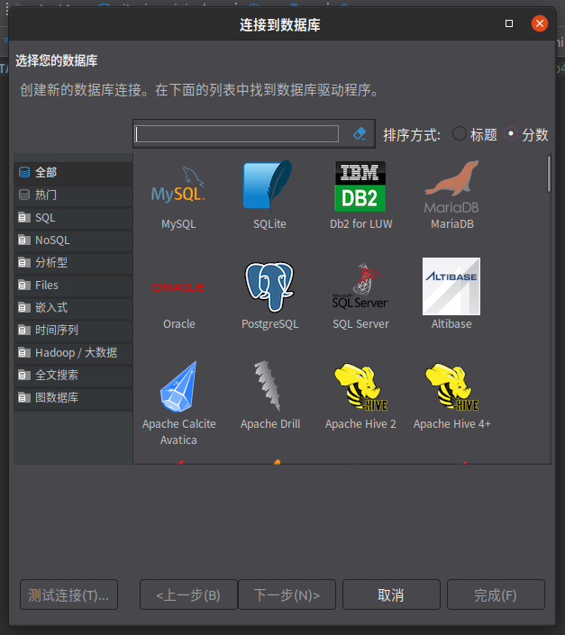Open the 分析型 category
The image size is (565, 635).
coord(73,263)
